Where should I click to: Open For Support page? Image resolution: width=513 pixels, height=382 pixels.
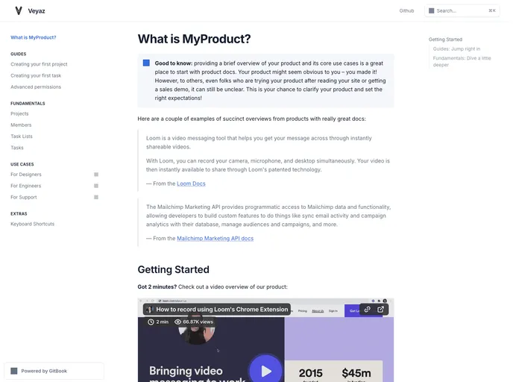24,197
